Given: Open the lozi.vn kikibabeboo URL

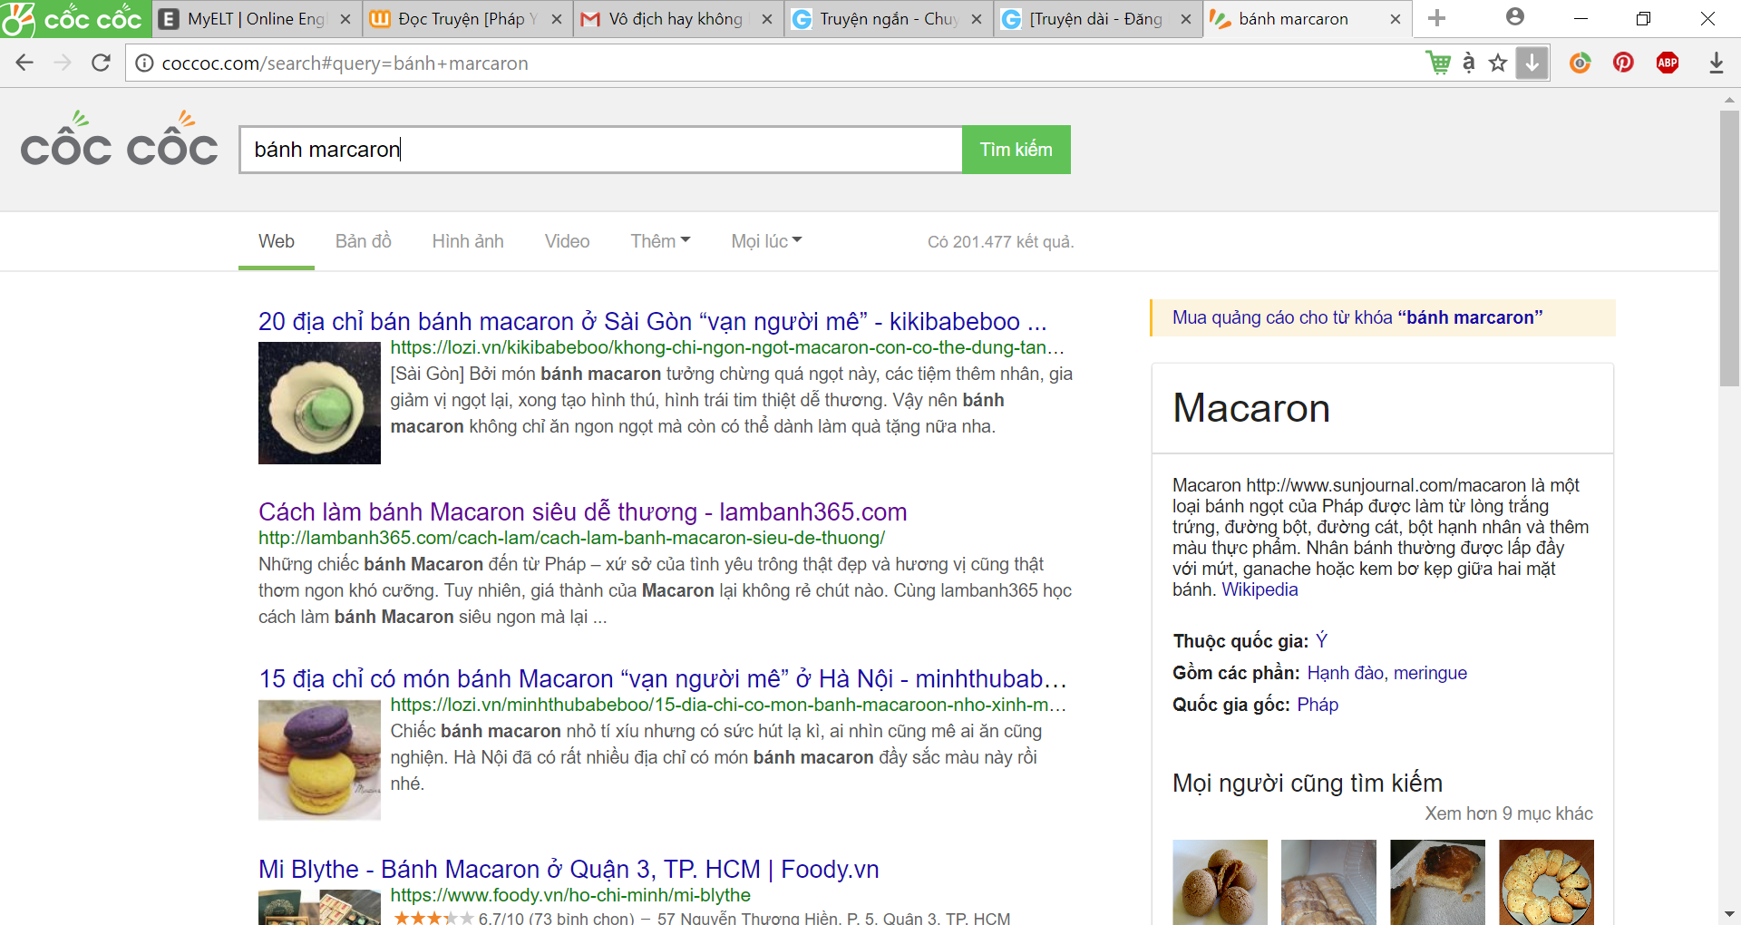Looking at the screenshot, I should point(727,347).
